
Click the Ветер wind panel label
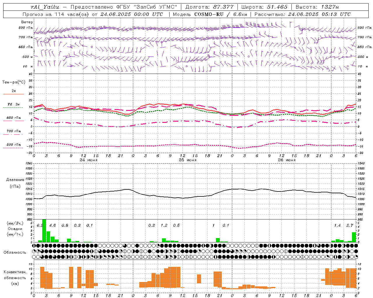tap(27, 22)
